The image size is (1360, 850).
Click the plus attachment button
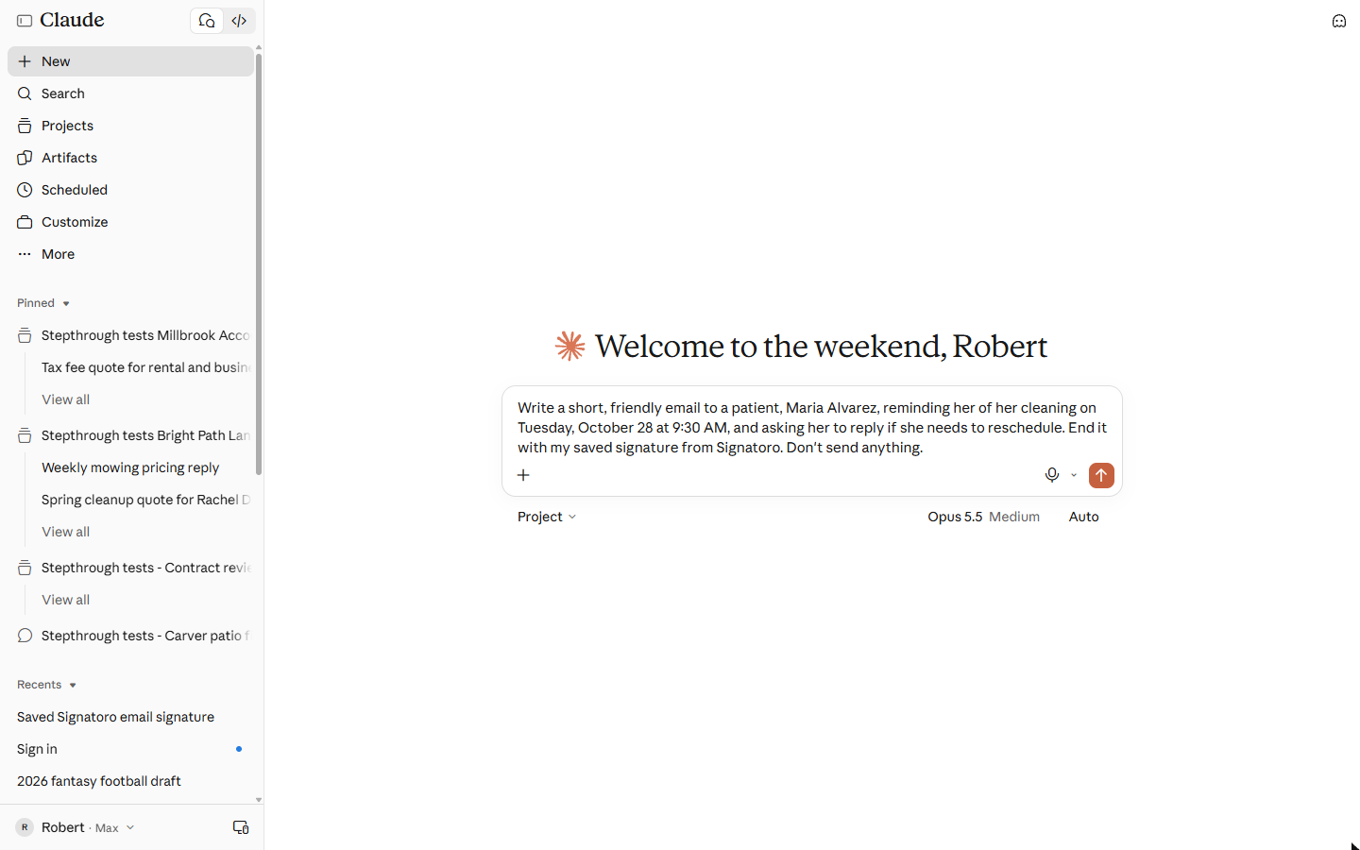tap(523, 475)
